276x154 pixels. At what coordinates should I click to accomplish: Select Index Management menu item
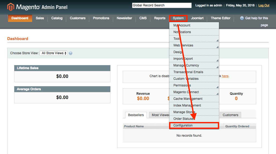(x=194, y=105)
